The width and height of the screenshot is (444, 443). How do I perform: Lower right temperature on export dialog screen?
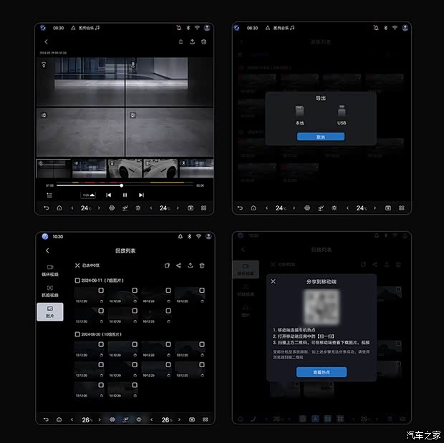click(347, 208)
